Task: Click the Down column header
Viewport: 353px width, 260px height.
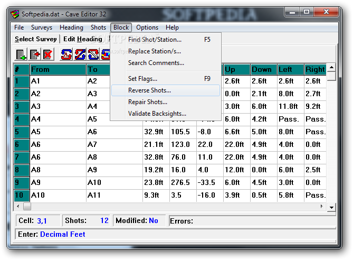Action: [264, 69]
